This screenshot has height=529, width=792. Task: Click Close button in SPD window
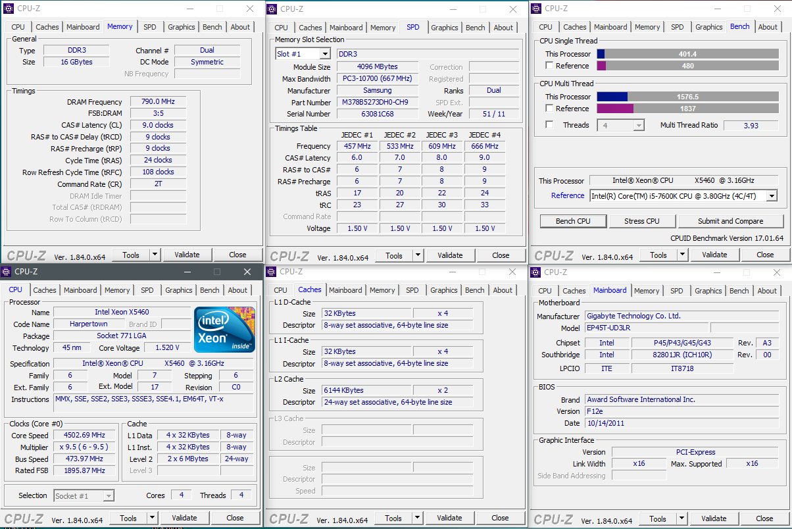[x=501, y=255]
